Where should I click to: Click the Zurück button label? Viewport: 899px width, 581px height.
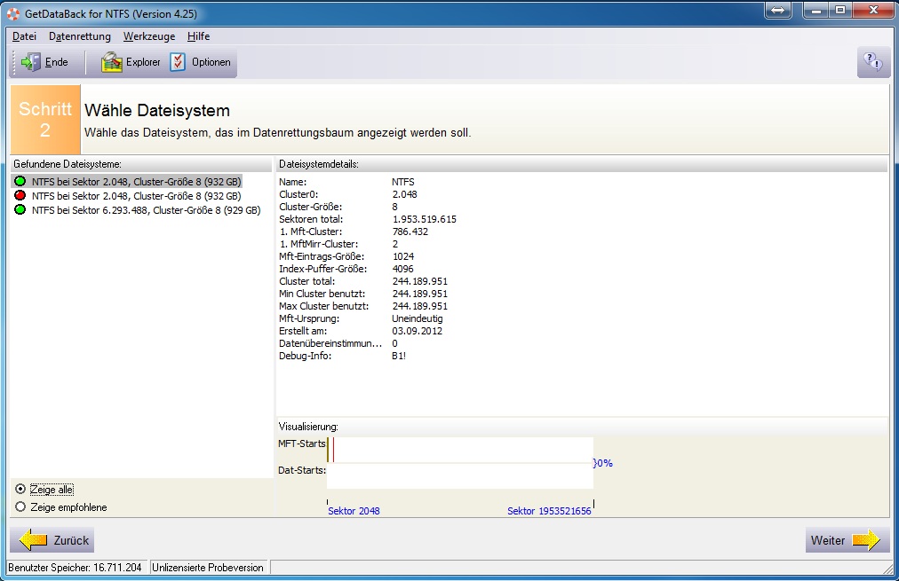pyautogui.click(x=71, y=540)
